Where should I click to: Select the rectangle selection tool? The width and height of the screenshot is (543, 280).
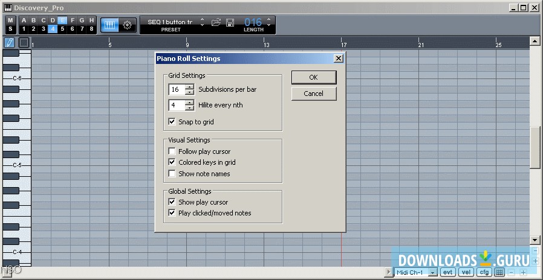pyautogui.click(x=24, y=43)
